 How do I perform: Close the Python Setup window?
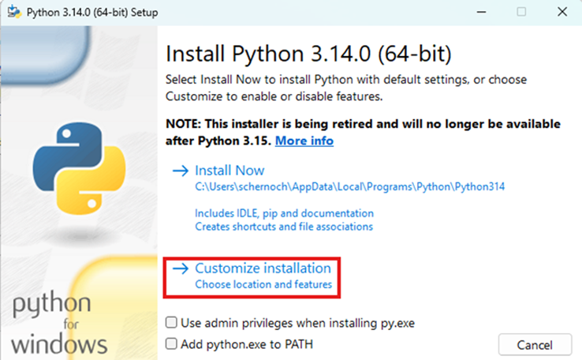pos(561,12)
